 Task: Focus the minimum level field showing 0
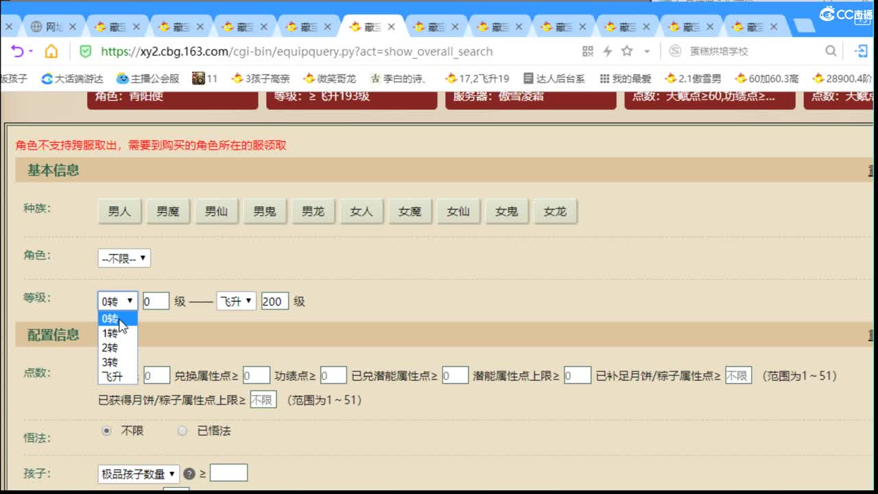coord(156,301)
